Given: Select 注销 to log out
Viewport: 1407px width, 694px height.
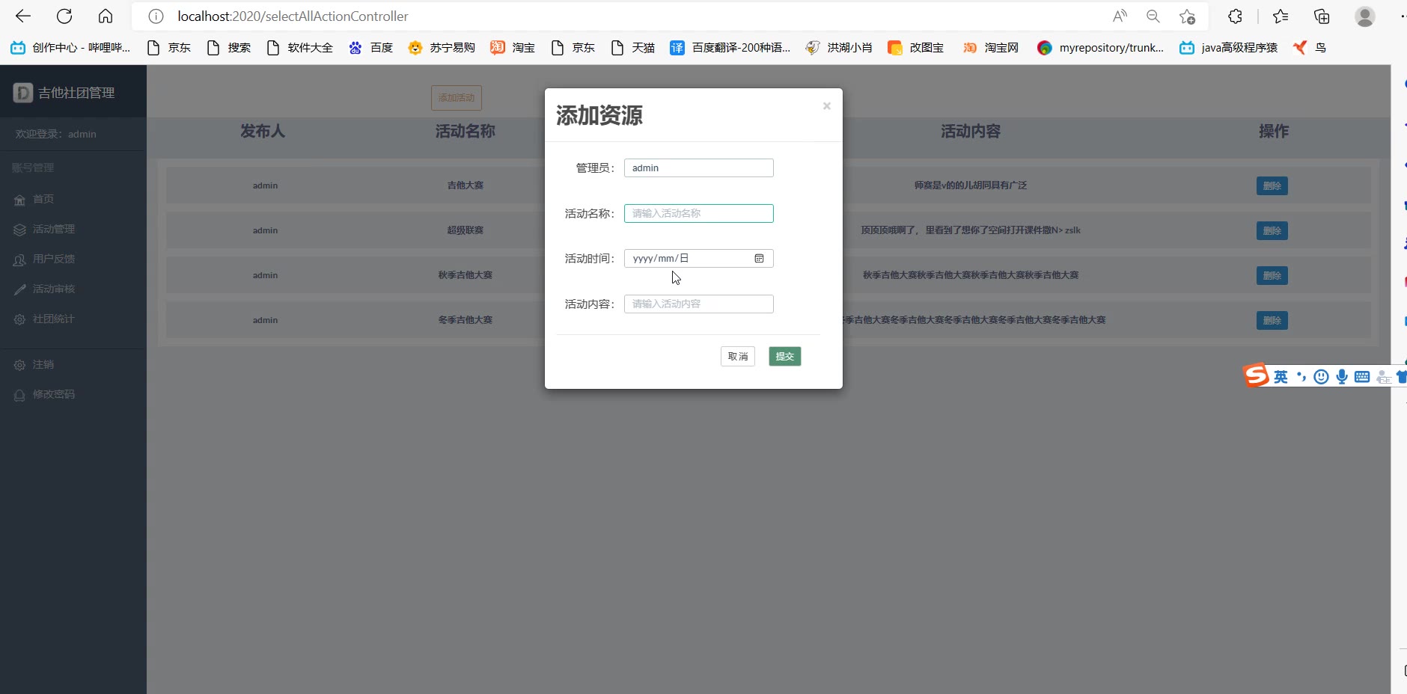Looking at the screenshot, I should (34, 365).
